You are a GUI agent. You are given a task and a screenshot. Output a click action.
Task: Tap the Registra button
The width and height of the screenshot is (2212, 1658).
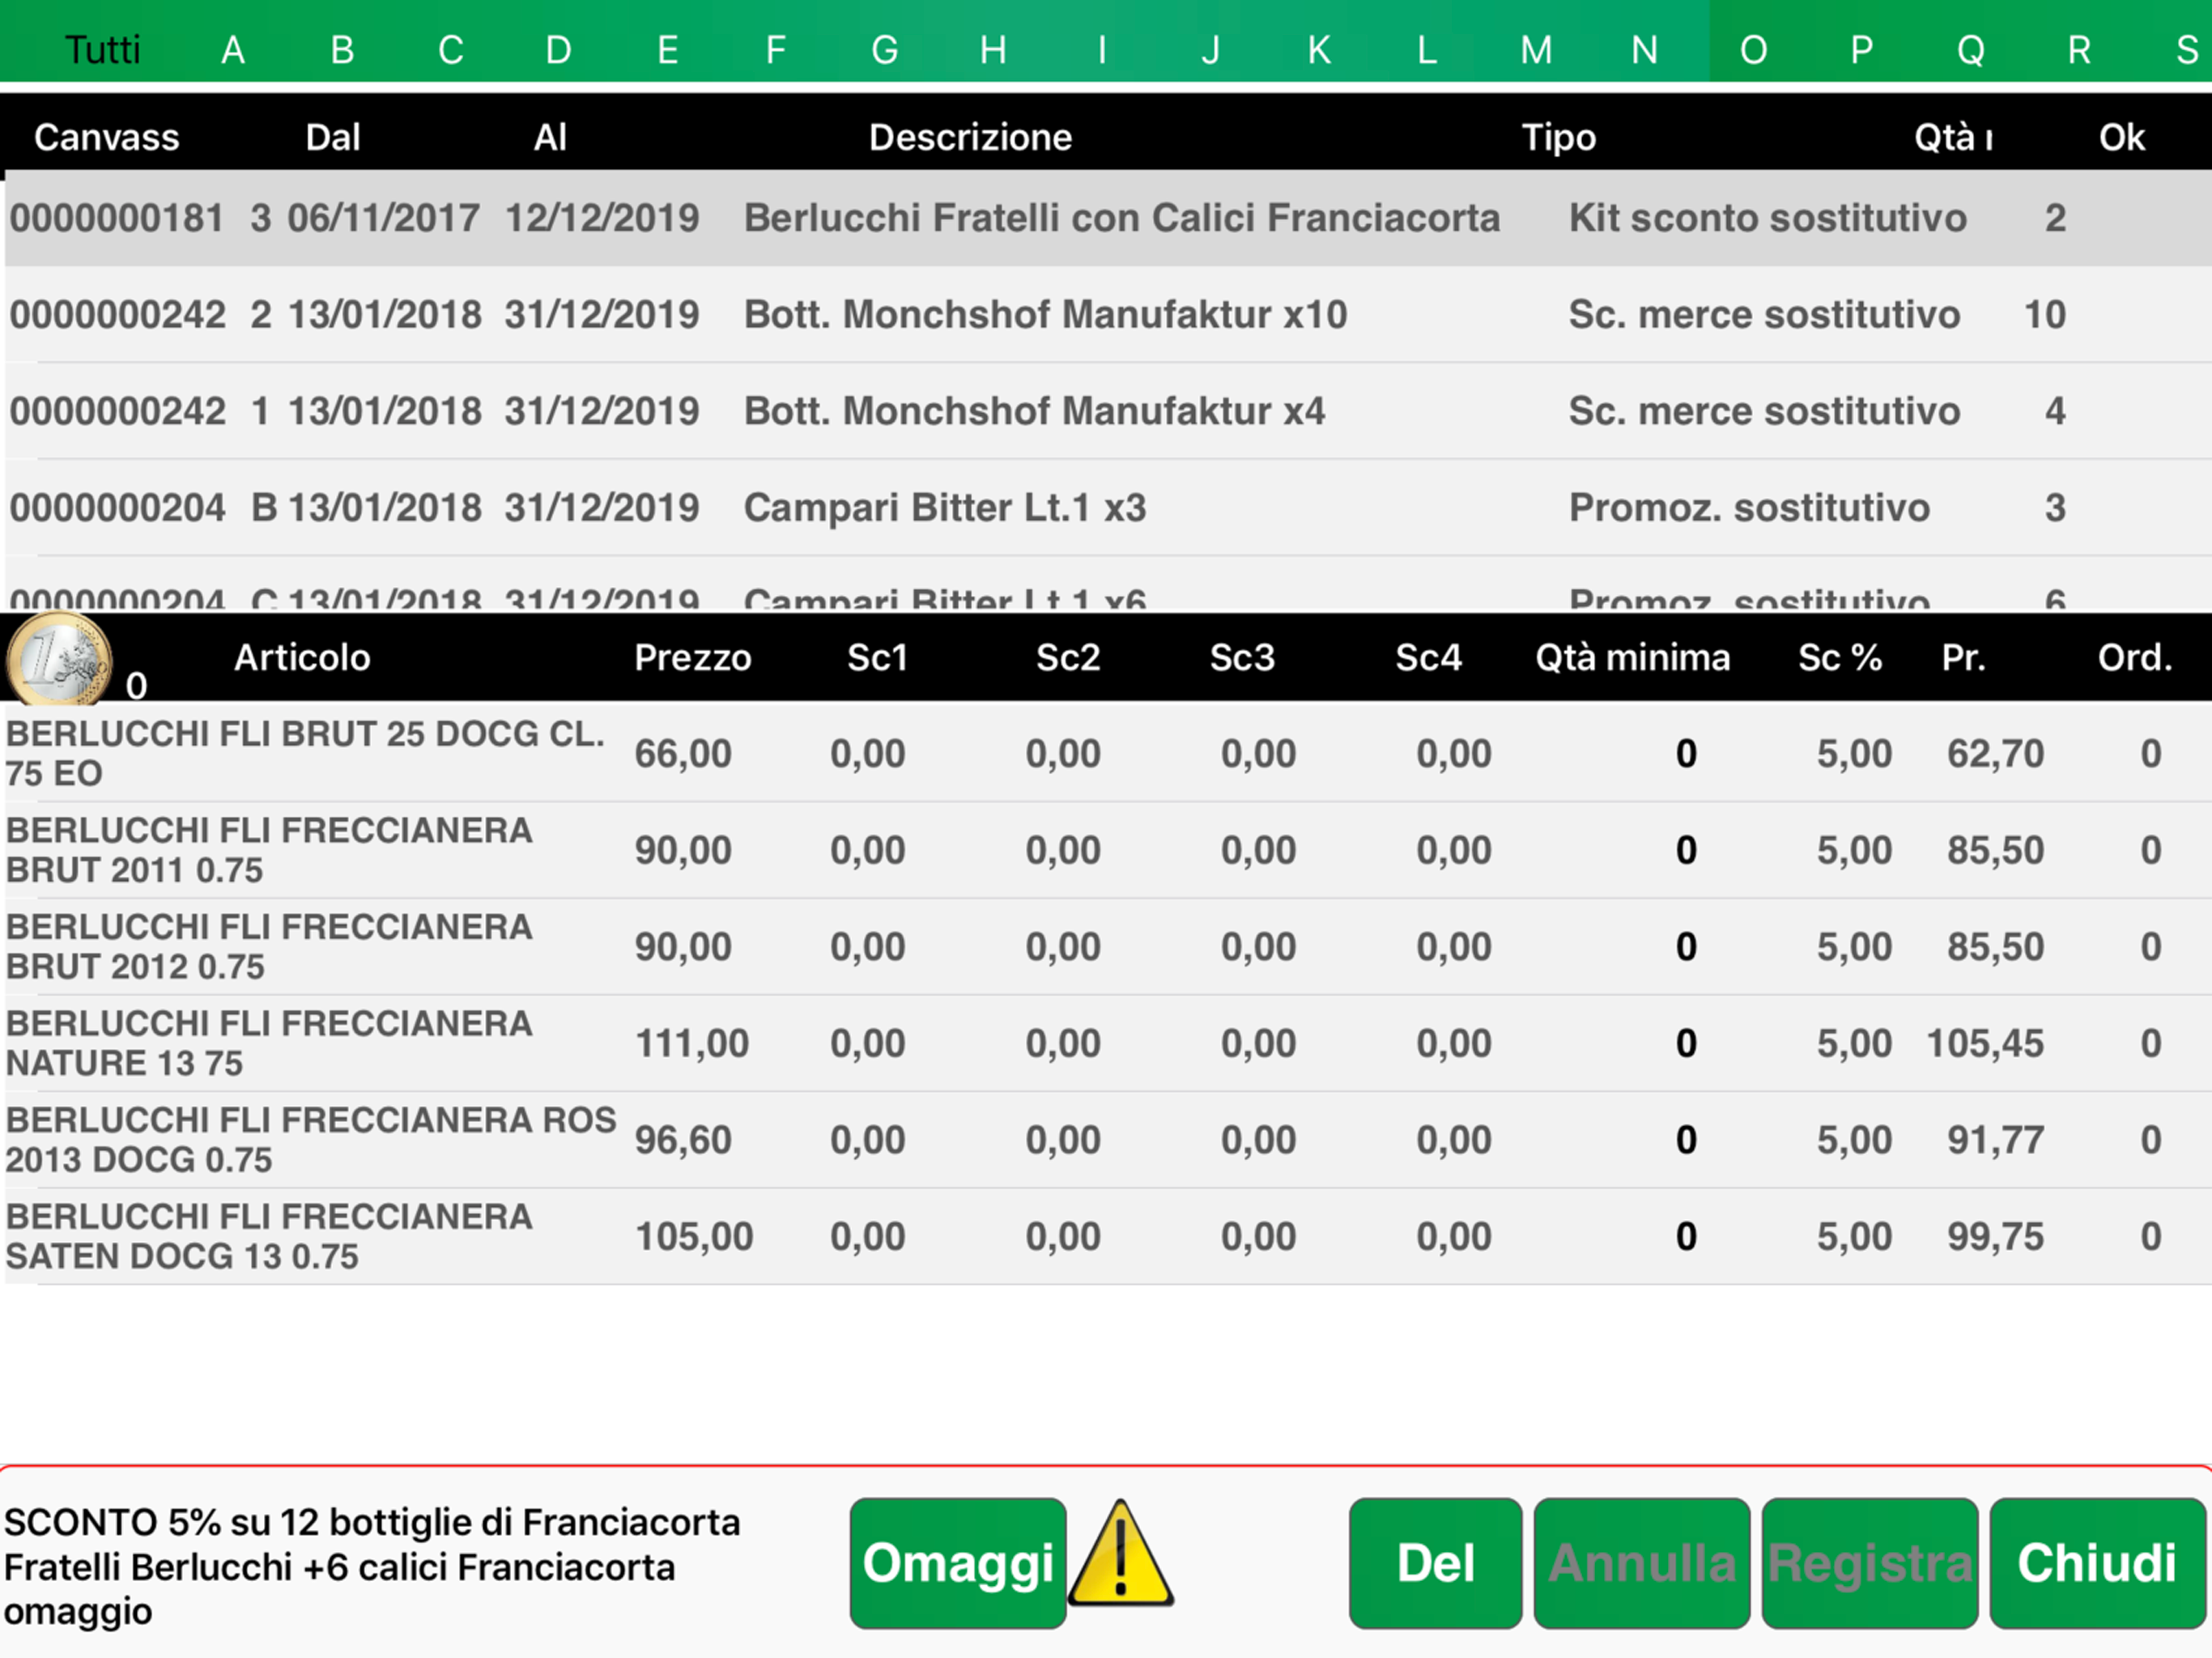1870,1563
